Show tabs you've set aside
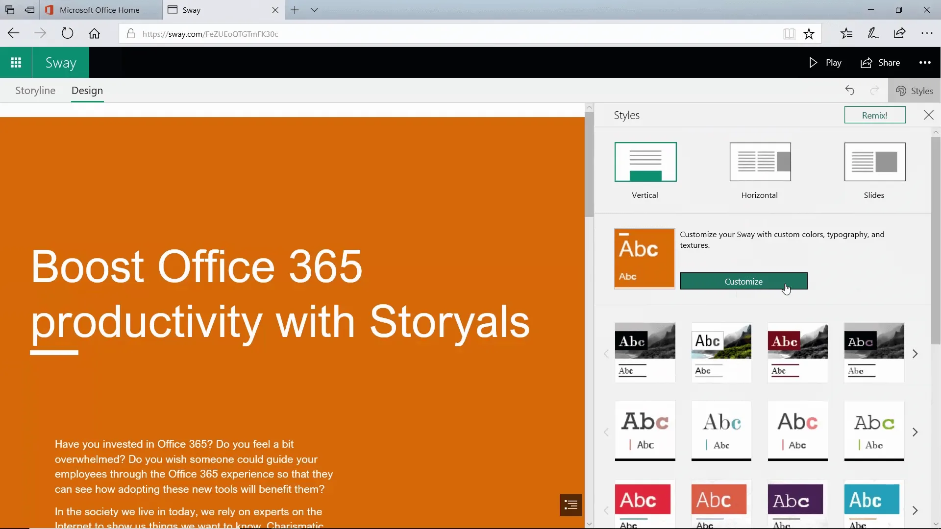 (9, 10)
